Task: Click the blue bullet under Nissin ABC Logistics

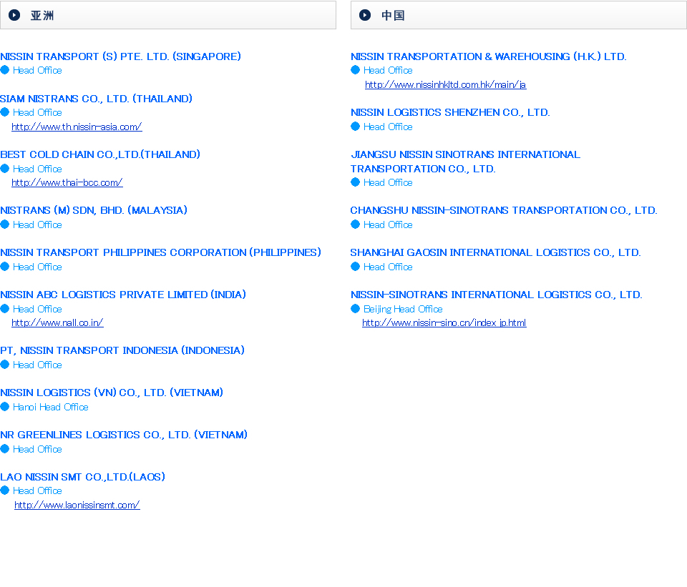Action: tap(5, 309)
